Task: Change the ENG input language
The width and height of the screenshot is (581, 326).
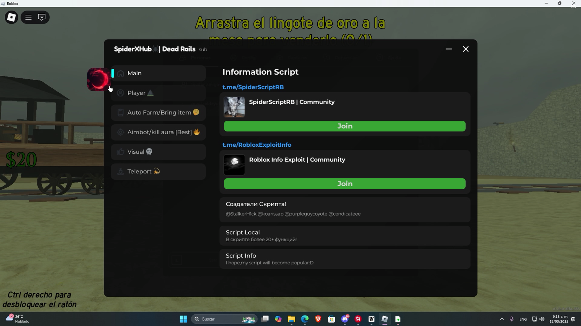Action: pos(523,319)
